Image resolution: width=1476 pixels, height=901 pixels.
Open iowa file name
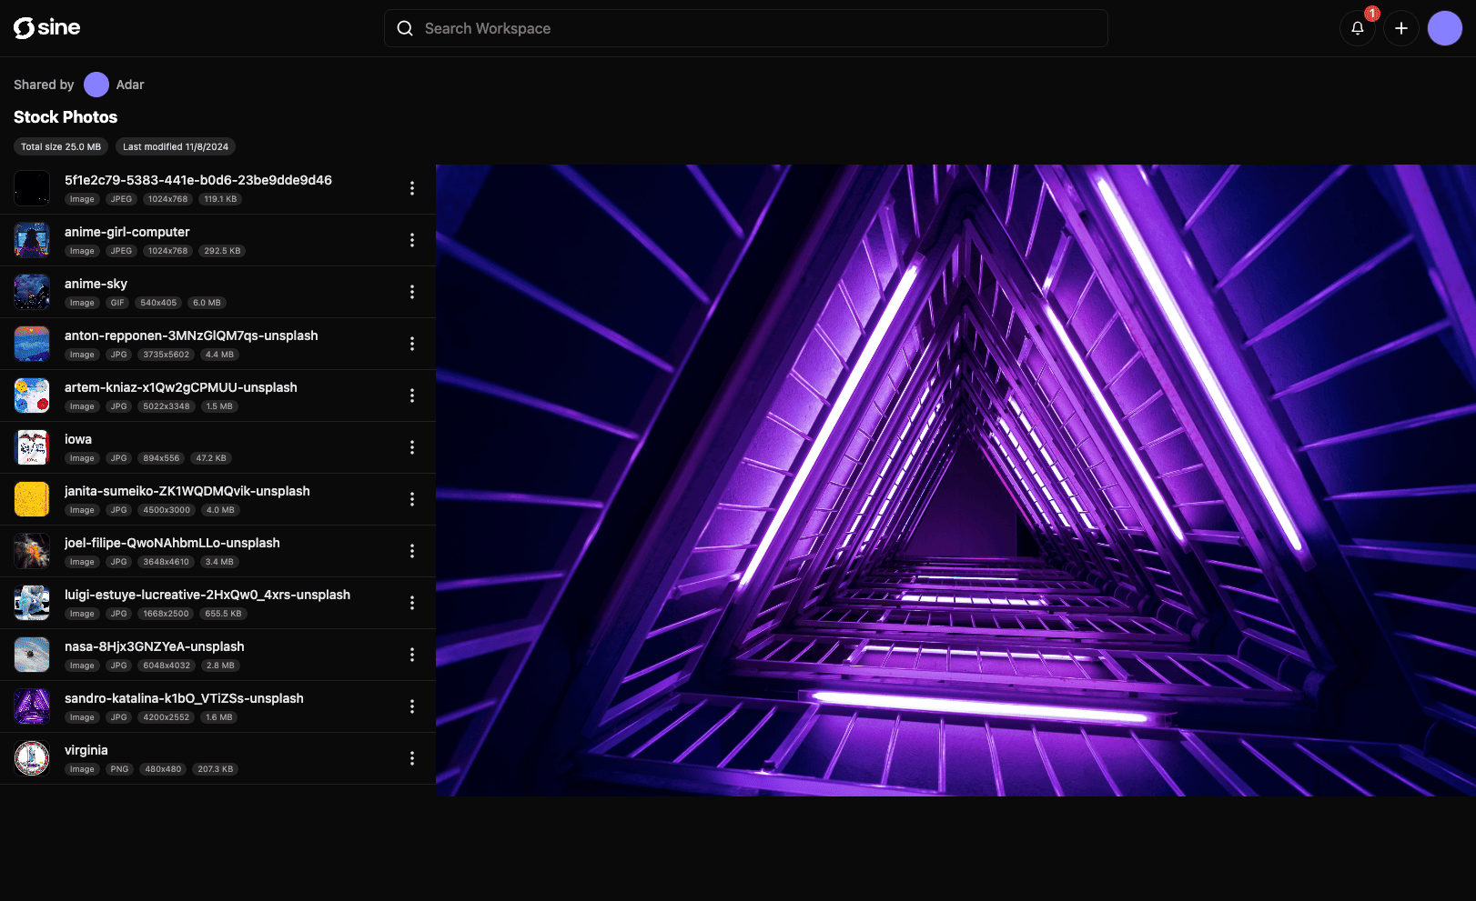click(x=78, y=439)
